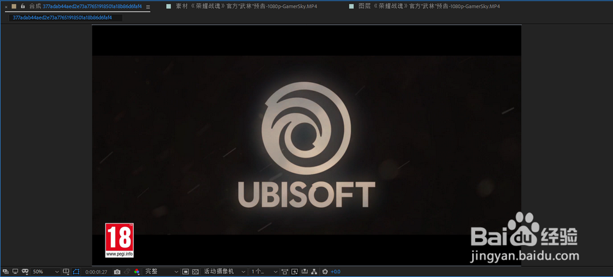Toggle the transparency grid
This screenshot has height=277, width=613.
coord(195,271)
